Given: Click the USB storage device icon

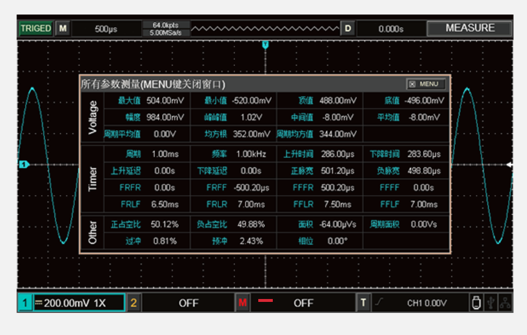Looking at the screenshot, I should point(477,302).
